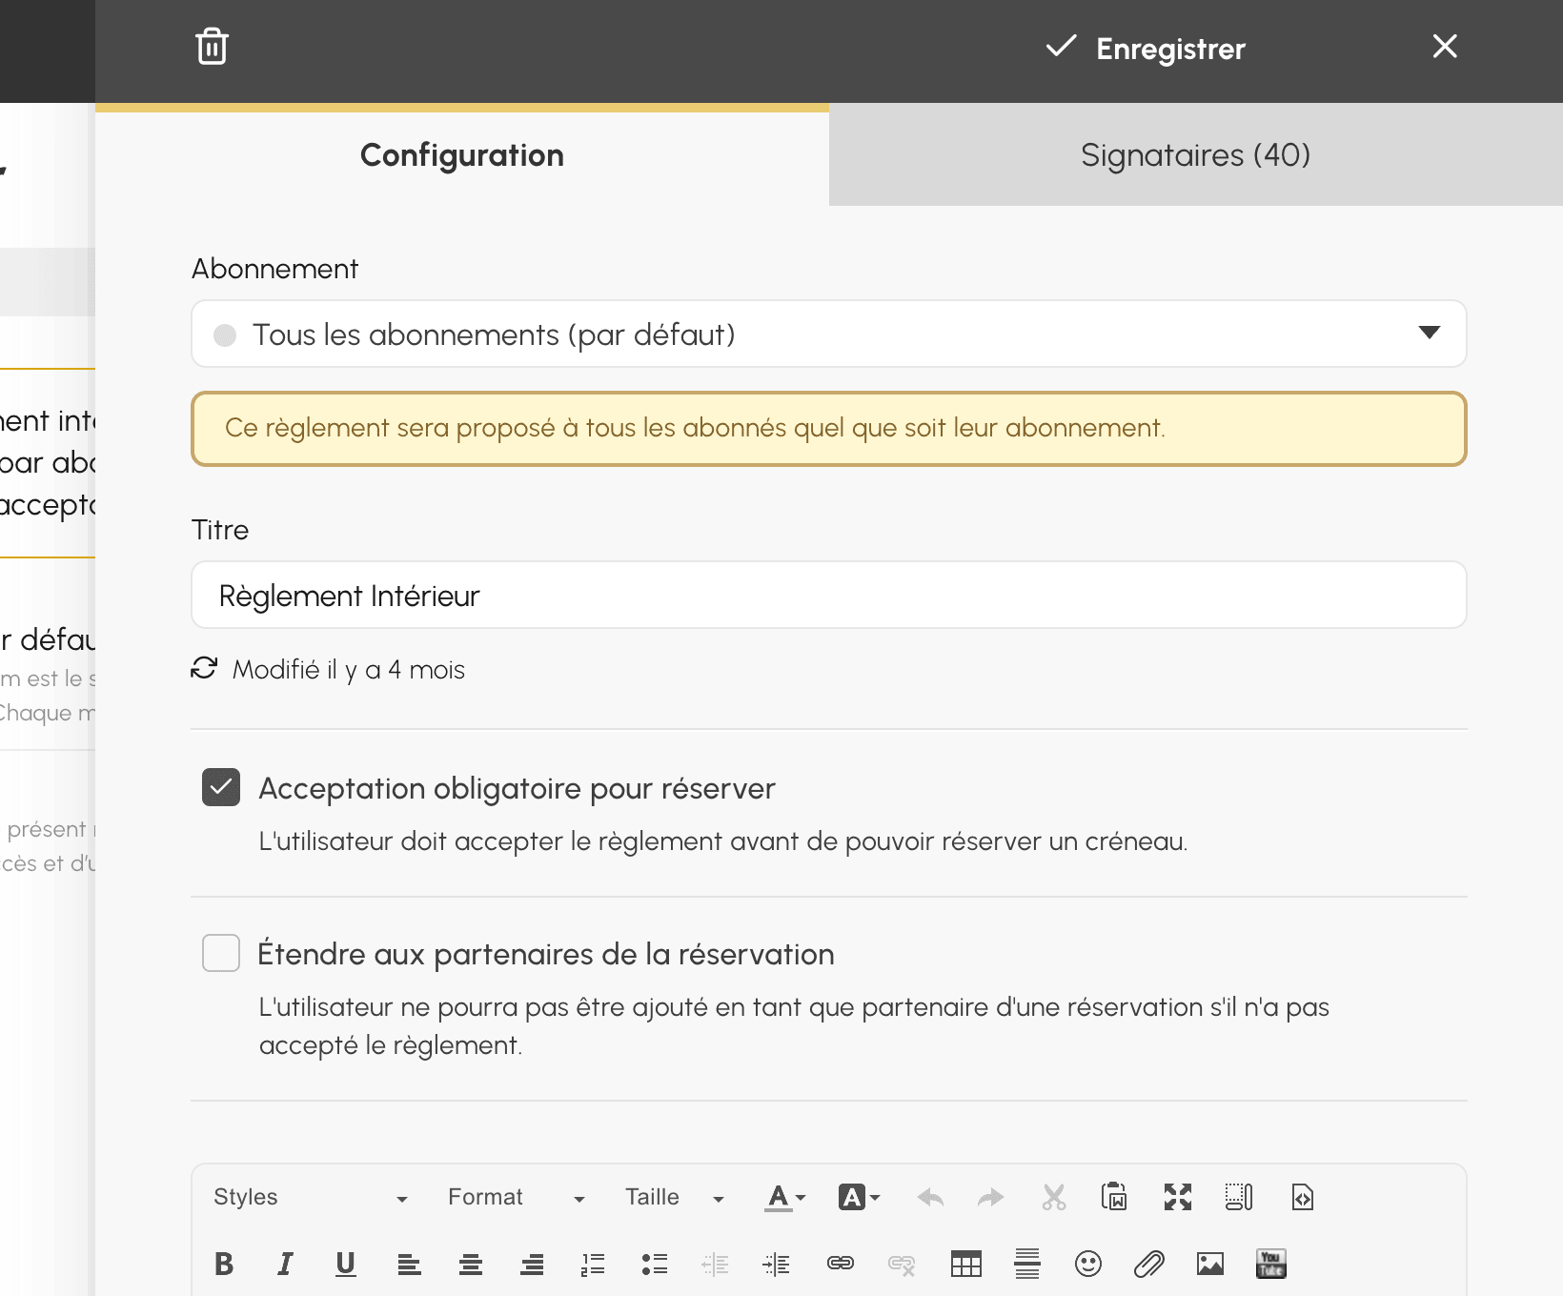Image resolution: width=1563 pixels, height=1296 pixels.
Task: Center align text
Action: [470, 1264]
